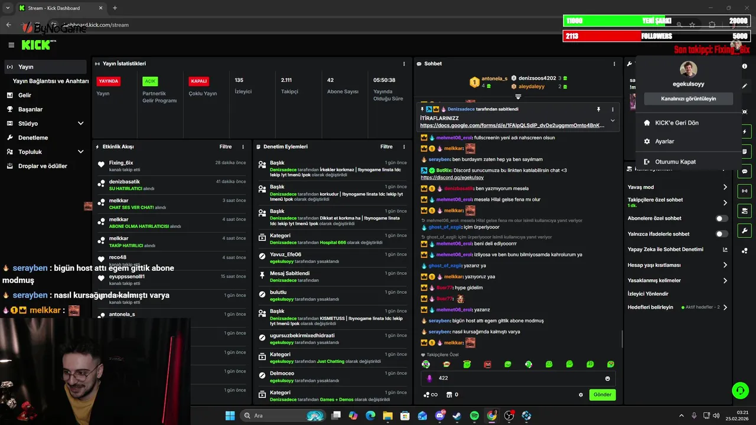
Task: Click the chat message input field
Action: [x=518, y=378]
